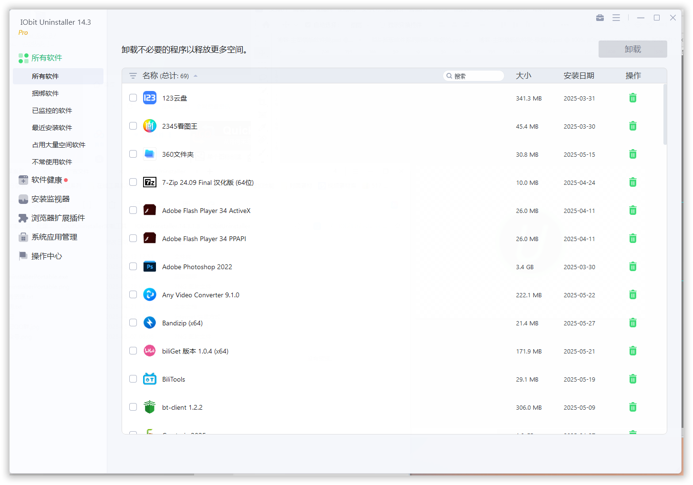This screenshot has height=485, width=693.
Task: Open the toolbox briefcase icon in title bar
Action: coord(600,18)
